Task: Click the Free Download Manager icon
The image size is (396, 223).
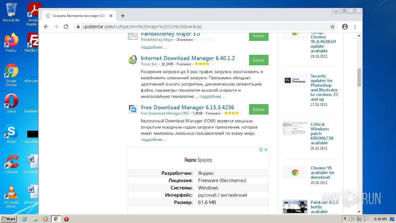Action: [x=133, y=109]
